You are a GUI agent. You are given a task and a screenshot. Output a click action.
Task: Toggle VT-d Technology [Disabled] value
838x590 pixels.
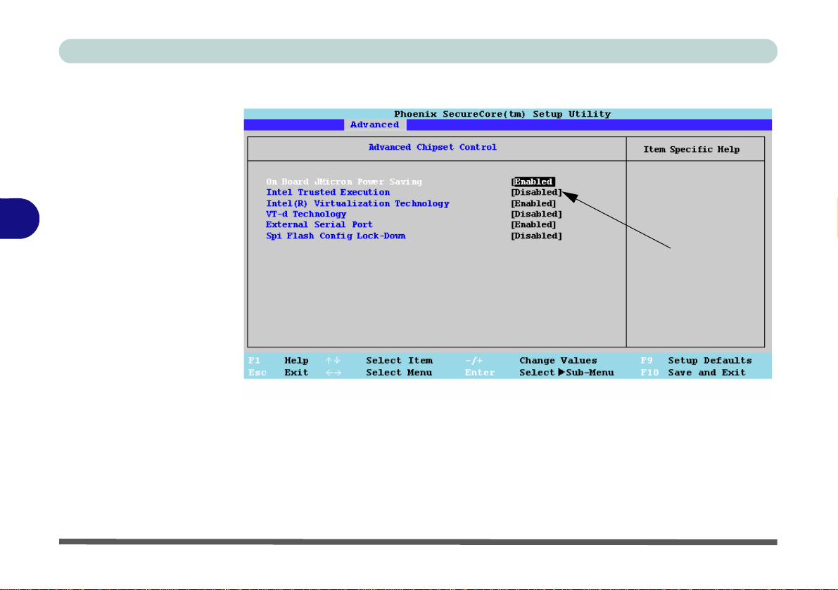537,214
